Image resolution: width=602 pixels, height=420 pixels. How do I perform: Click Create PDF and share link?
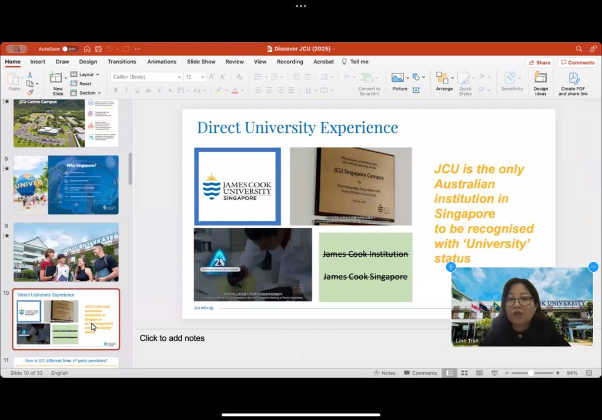point(573,83)
